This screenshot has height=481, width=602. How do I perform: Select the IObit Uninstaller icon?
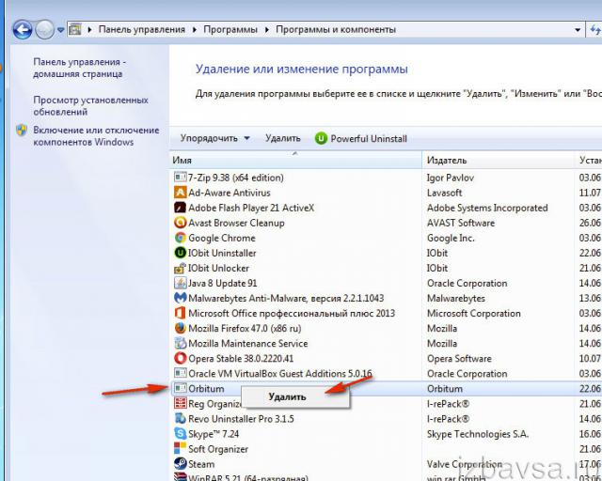(180, 253)
